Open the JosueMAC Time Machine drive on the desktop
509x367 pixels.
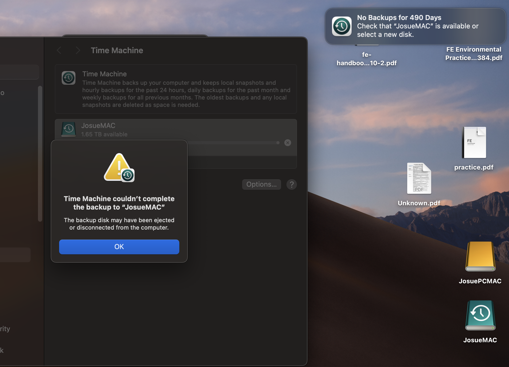point(480,315)
